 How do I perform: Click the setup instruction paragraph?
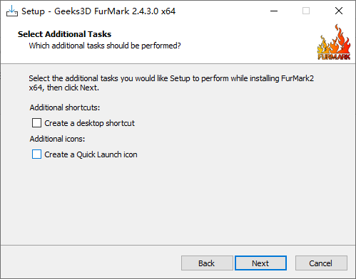click(x=171, y=83)
